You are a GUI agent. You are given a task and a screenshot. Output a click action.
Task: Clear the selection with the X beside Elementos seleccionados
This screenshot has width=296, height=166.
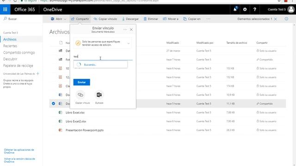point(276,19)
